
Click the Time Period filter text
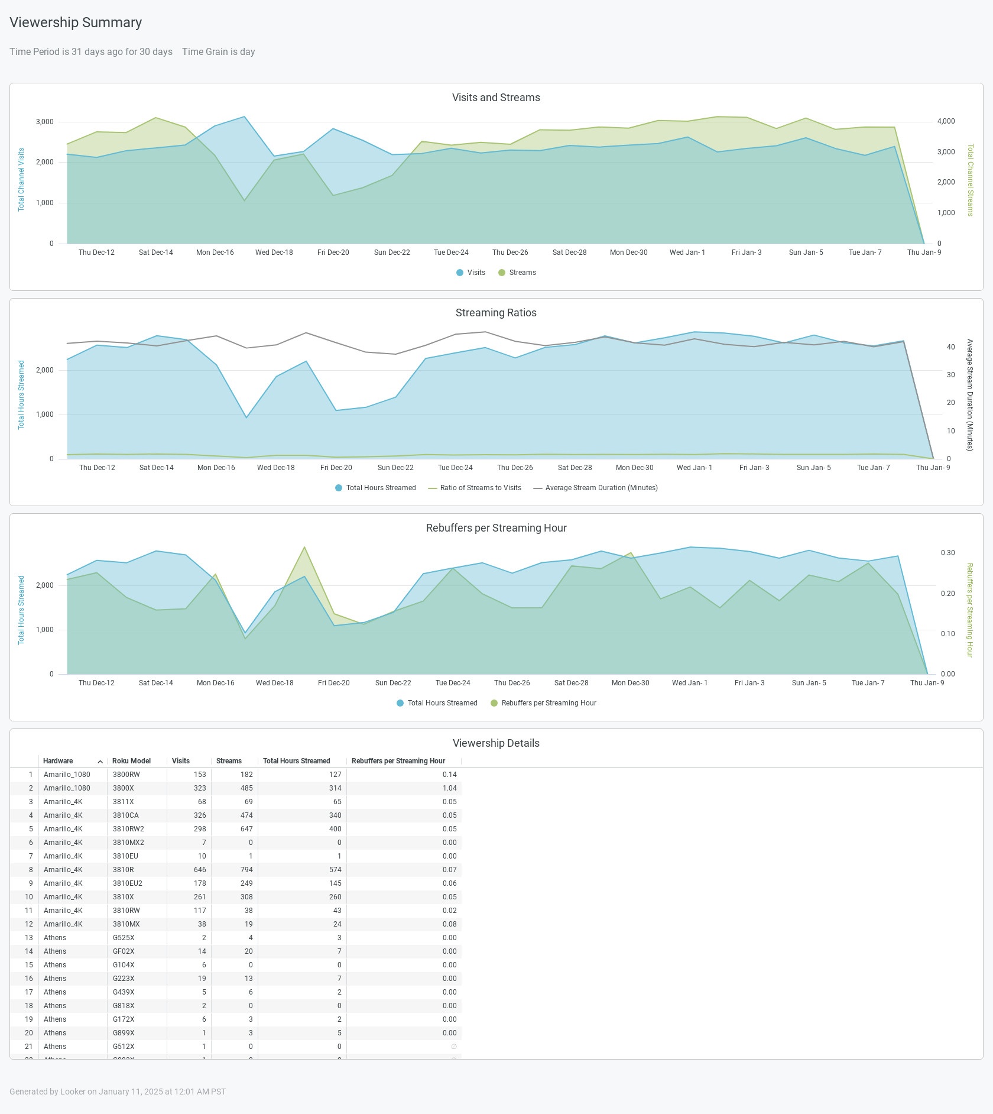click(91, 52)
